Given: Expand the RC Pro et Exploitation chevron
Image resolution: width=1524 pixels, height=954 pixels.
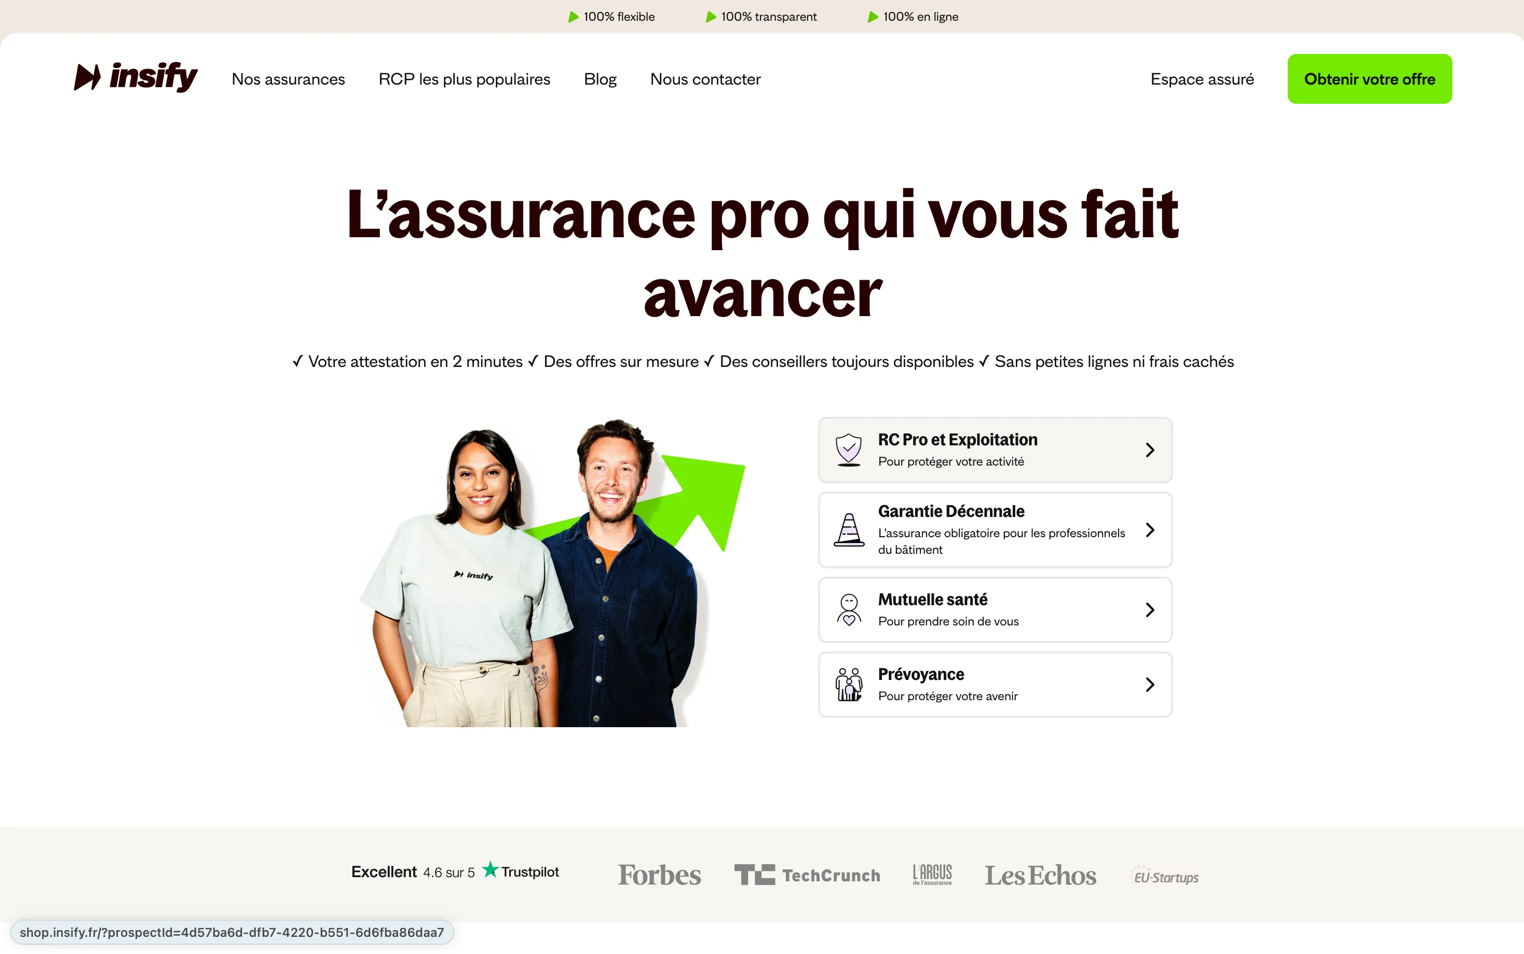Looking at the screenshot, I should pyautogui.click(x=1150, y=450).
